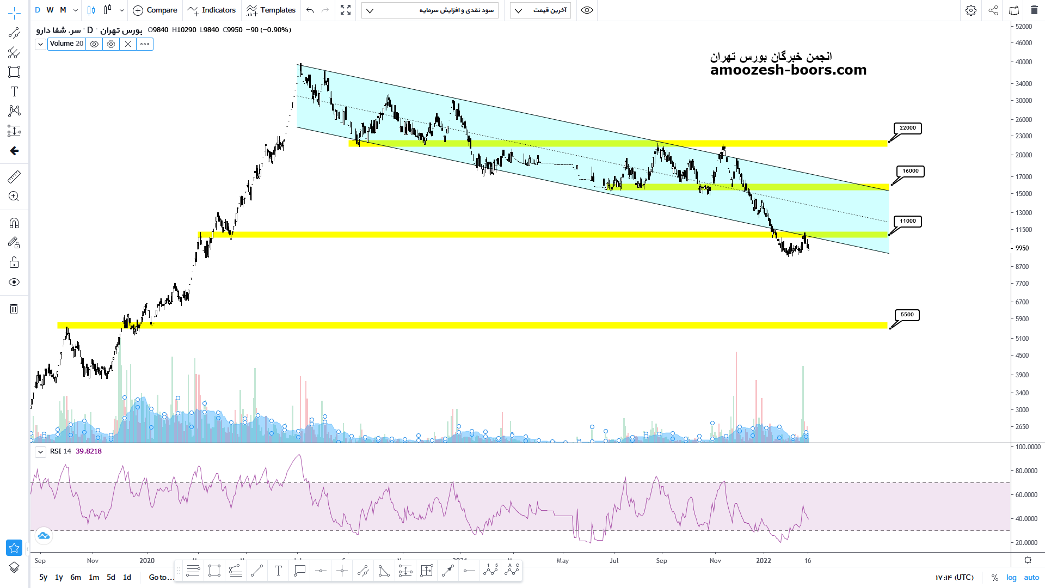
Task: Select the text annotation tool in sidebar
Action: click(x=14, y=91)
